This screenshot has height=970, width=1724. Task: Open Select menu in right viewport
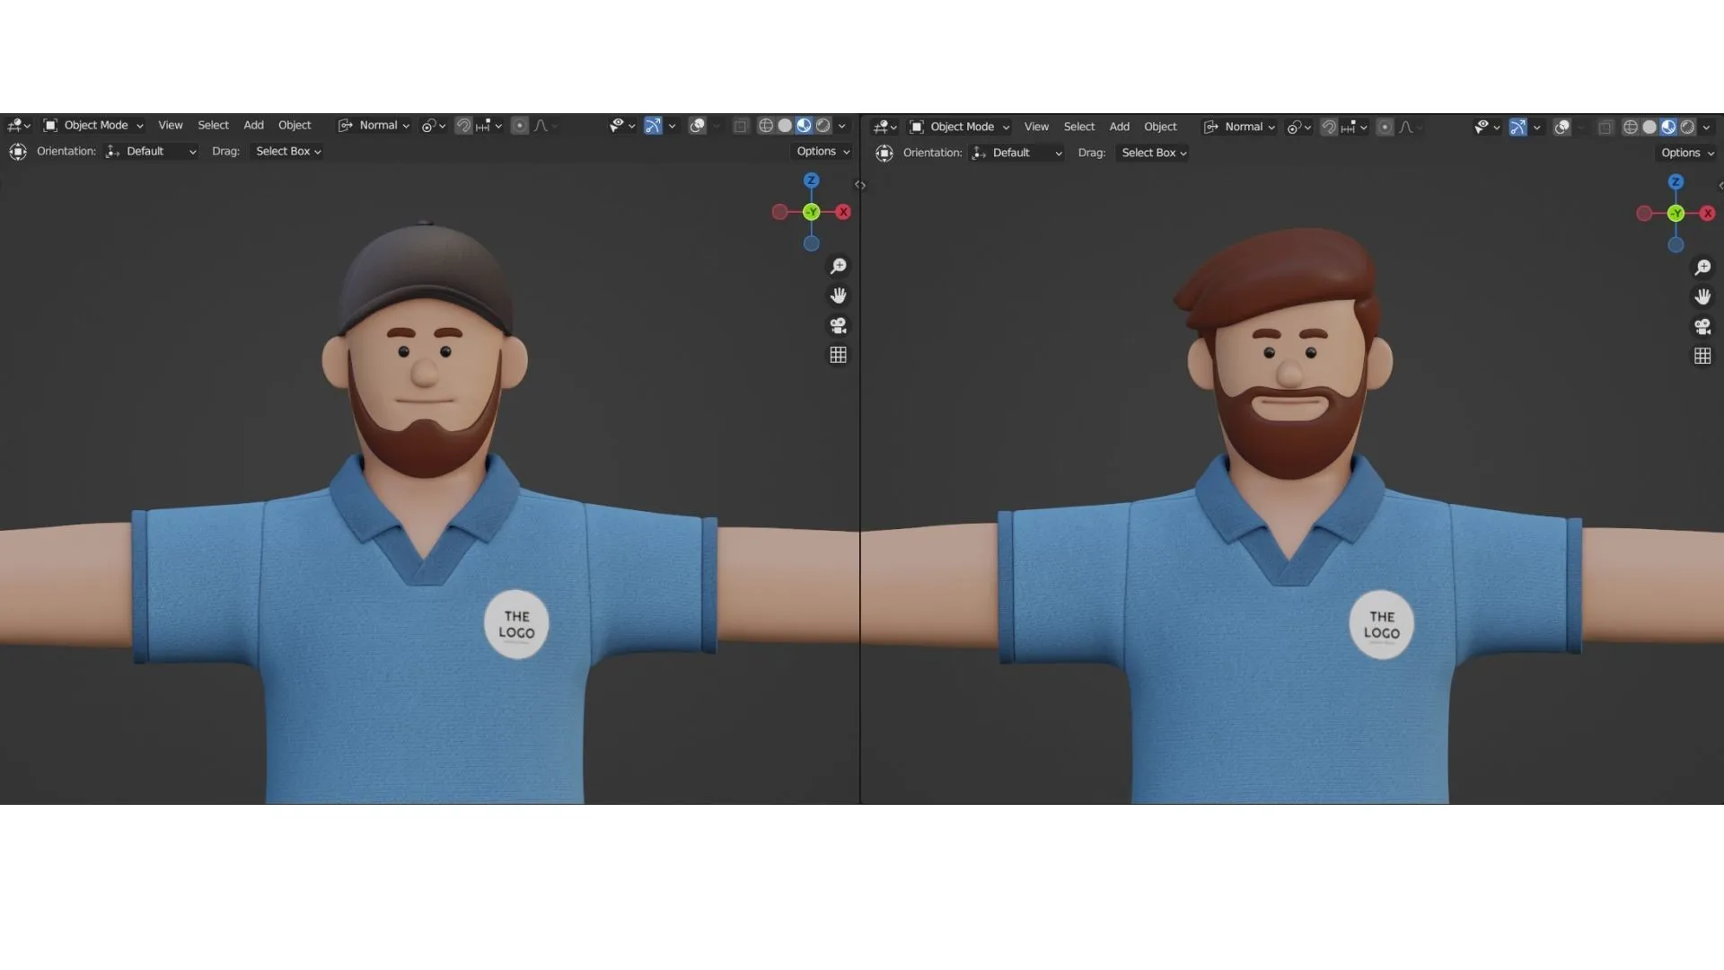click(x=1078, y=127)
